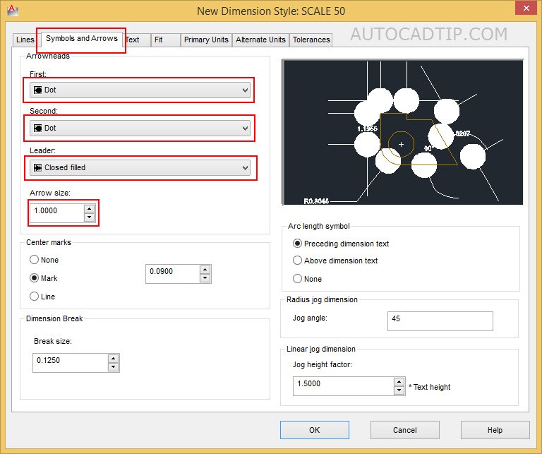The image size is (542, 454).
Task: Click the OK button
Action: [315, 430]
